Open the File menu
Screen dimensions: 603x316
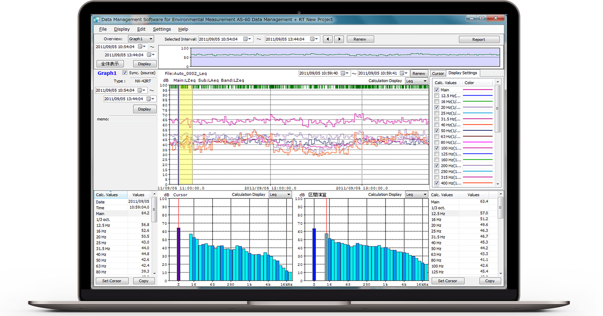click(103, 29)
